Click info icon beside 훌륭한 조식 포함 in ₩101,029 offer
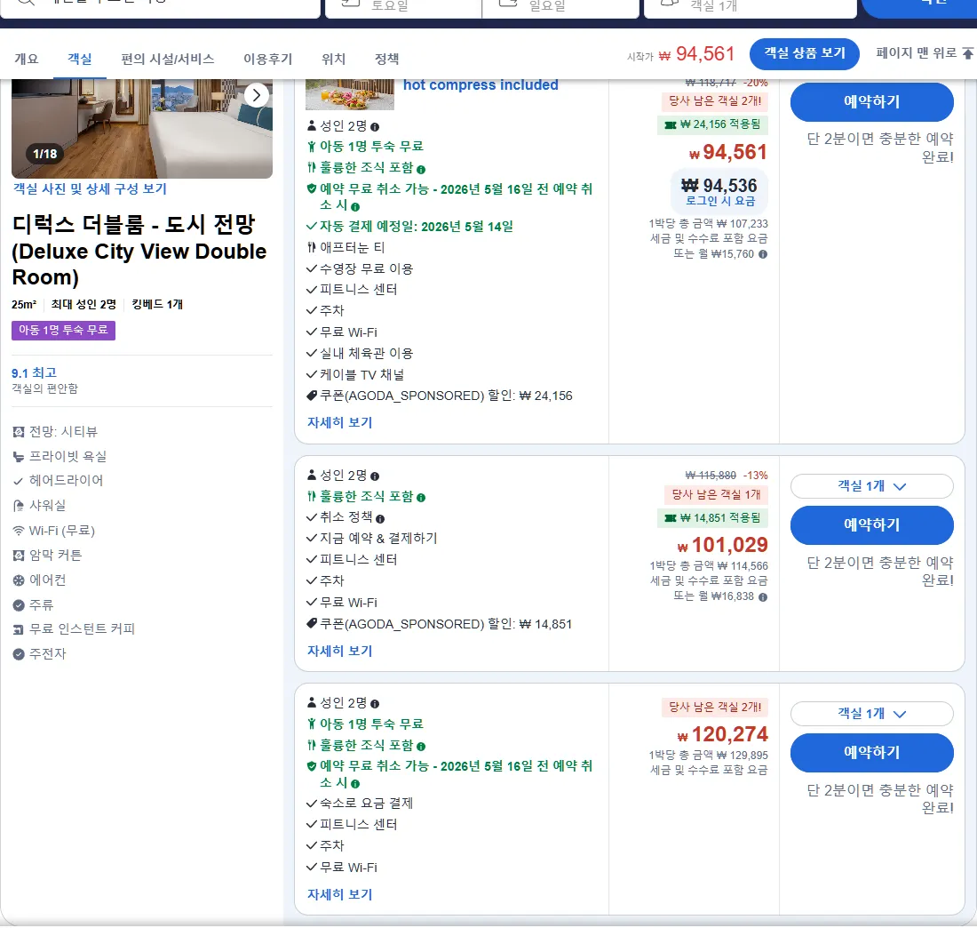Viewport: 977px width, 928px height. click(421, 498)
